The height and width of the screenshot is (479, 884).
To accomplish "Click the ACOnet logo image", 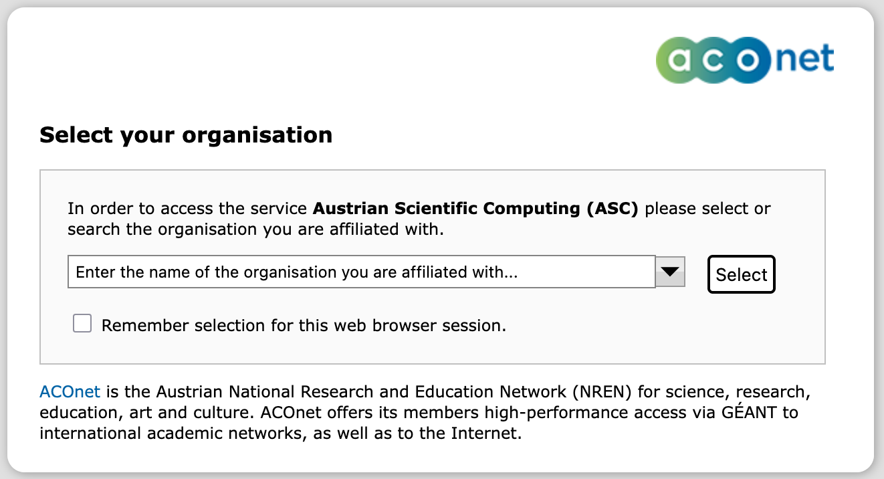I will click(745, 60).
